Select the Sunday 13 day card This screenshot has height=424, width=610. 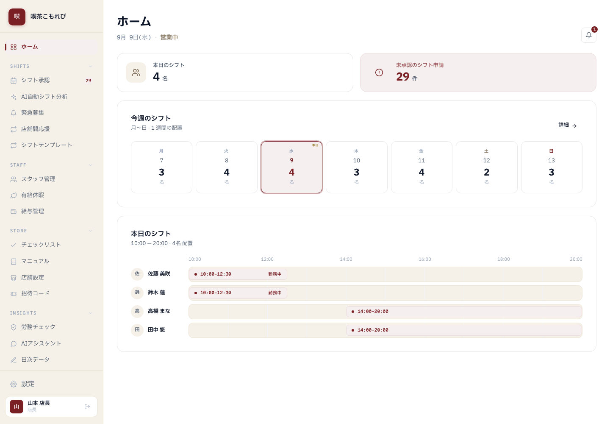[552, 167]
